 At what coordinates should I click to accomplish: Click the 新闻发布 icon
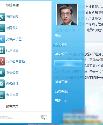2,28
